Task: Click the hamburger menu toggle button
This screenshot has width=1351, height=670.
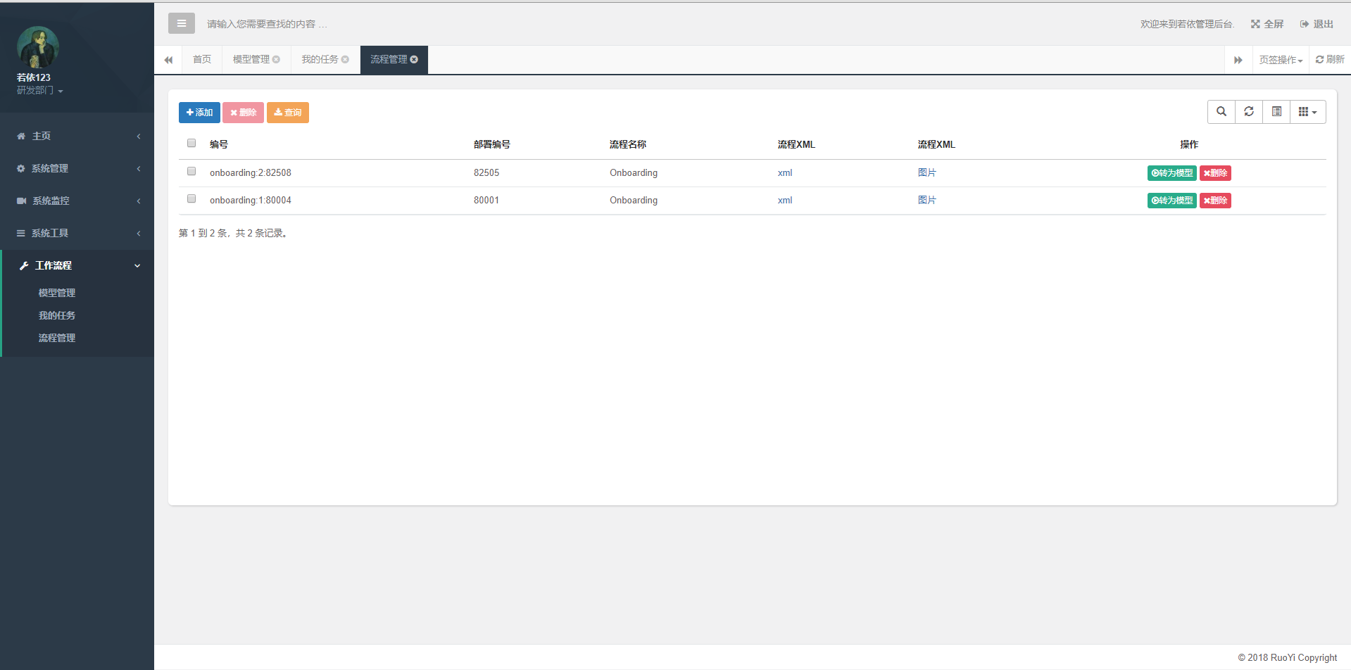Action: pyautogui.click(x=181, y=23)
